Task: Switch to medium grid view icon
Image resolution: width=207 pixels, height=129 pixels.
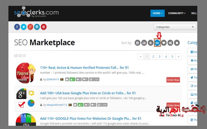Action: (20, 56)
